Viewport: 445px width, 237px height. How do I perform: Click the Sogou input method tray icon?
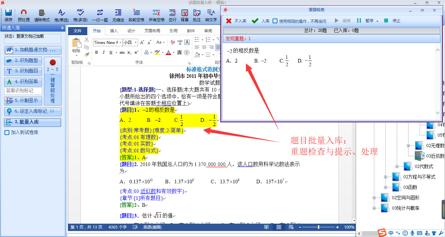pos(382,233)
